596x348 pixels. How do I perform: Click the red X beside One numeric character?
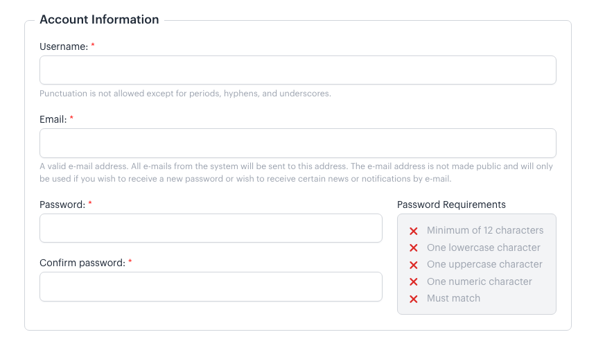[414, 282]
